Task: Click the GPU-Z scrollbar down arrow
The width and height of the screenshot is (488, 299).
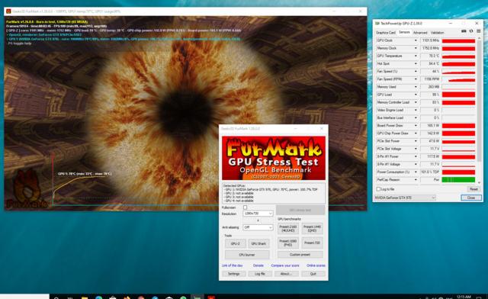Action: point(479,182)
